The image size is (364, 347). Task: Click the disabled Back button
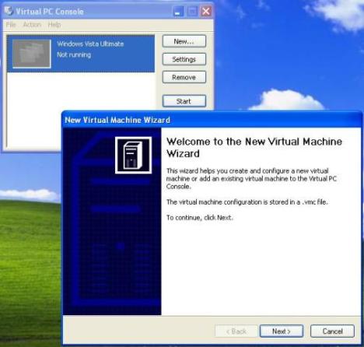click(236, 331)
